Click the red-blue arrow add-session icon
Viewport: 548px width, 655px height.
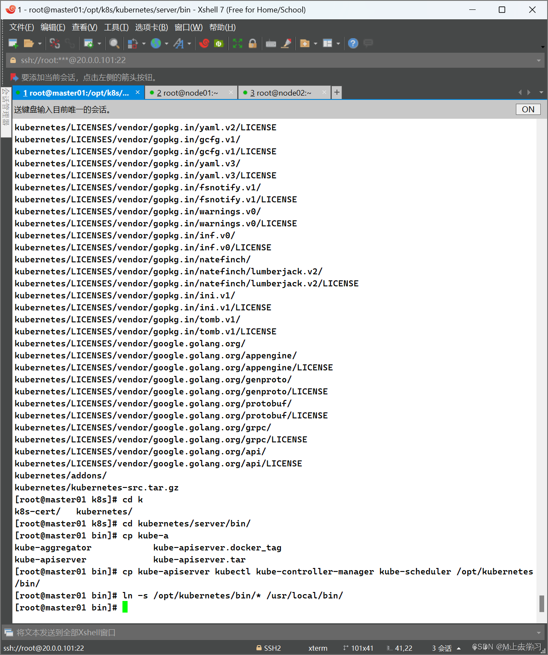14,77
